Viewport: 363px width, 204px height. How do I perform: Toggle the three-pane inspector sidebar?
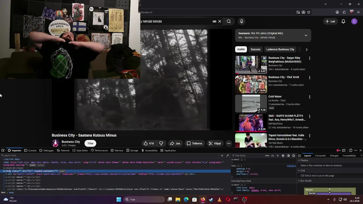point(299,156)
